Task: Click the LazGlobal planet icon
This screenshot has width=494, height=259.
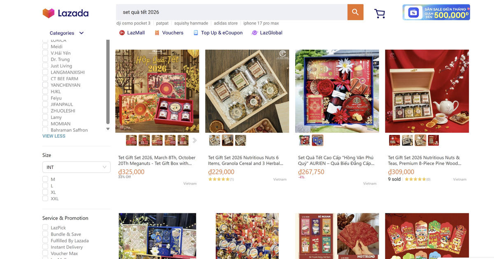Action: tap(254, 33)
